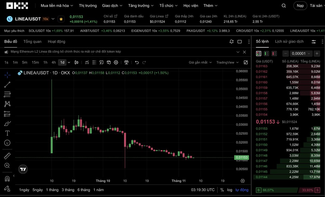Show only sell orders in order book
Screen dimensions: 325x197
274,53
